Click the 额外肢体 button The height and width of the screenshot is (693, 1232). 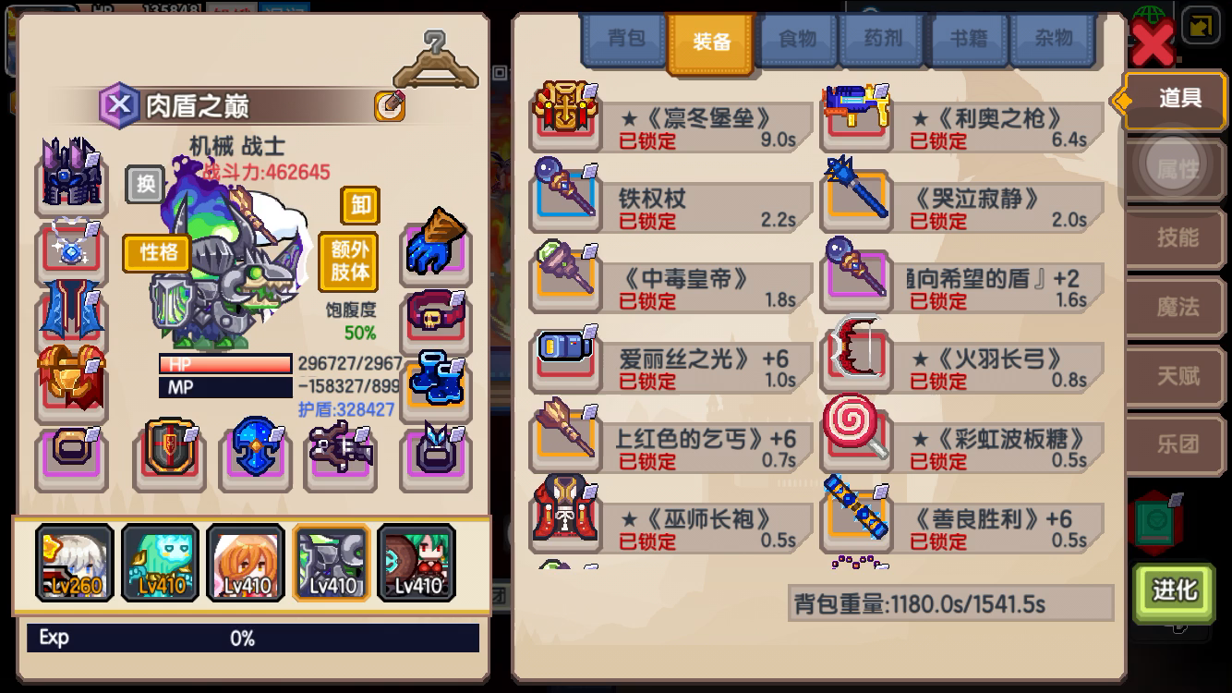(349, 261)
